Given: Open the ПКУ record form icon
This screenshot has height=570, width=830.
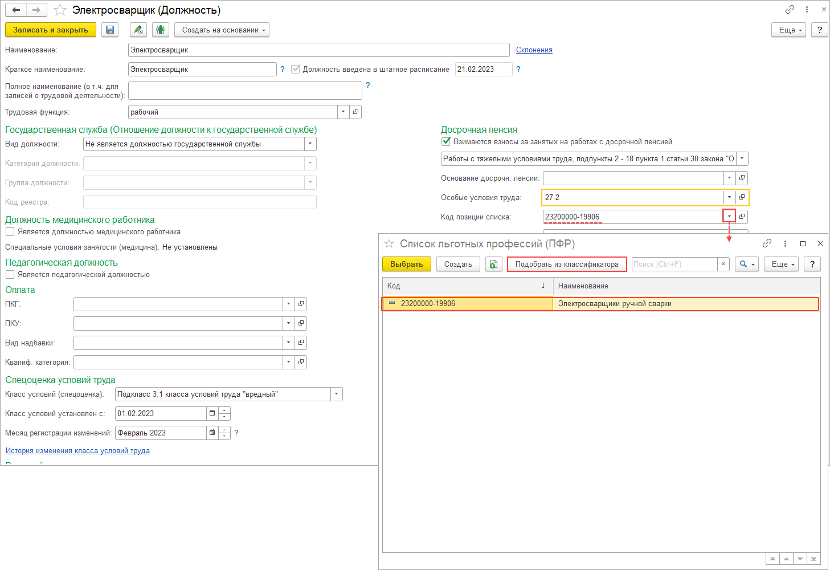Looking at the screenshot, I should 301,323.
